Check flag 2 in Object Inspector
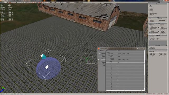This screenshot has width=169, height=95. [x=118, y=66]
